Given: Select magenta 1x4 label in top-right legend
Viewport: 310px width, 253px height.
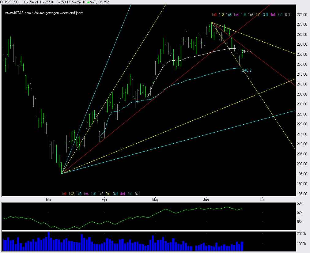Looking at the screenshot, I should point(236,14).
